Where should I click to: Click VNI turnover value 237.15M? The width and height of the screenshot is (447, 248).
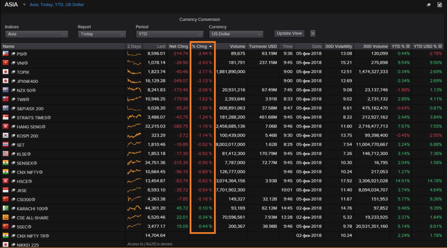(268, 63)
